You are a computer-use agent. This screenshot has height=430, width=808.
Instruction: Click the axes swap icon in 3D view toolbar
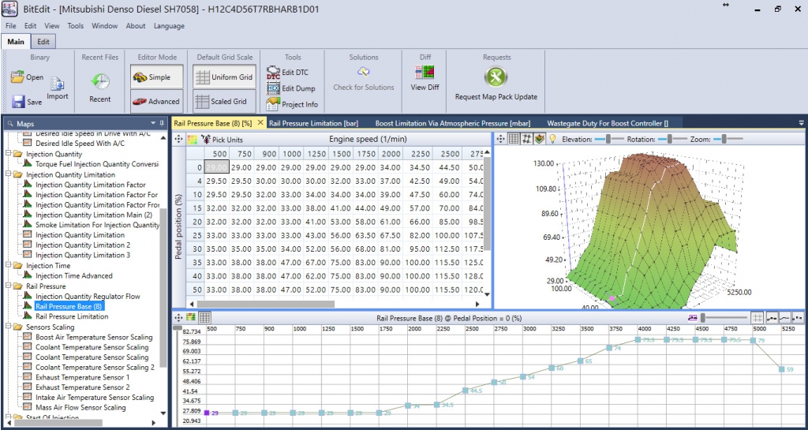526,139
